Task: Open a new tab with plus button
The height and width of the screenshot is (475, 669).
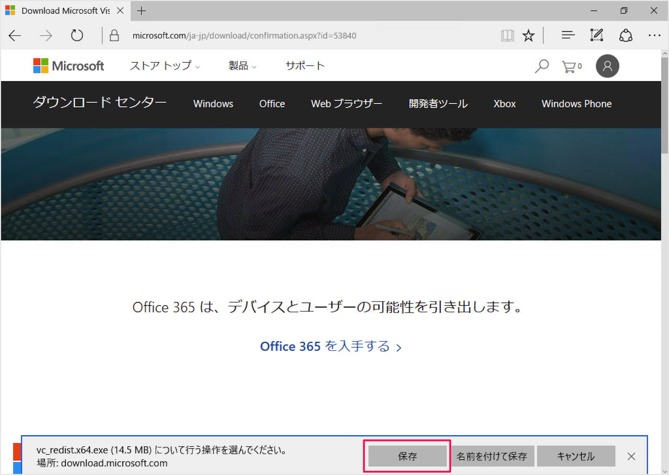Action: click(141, 10)
